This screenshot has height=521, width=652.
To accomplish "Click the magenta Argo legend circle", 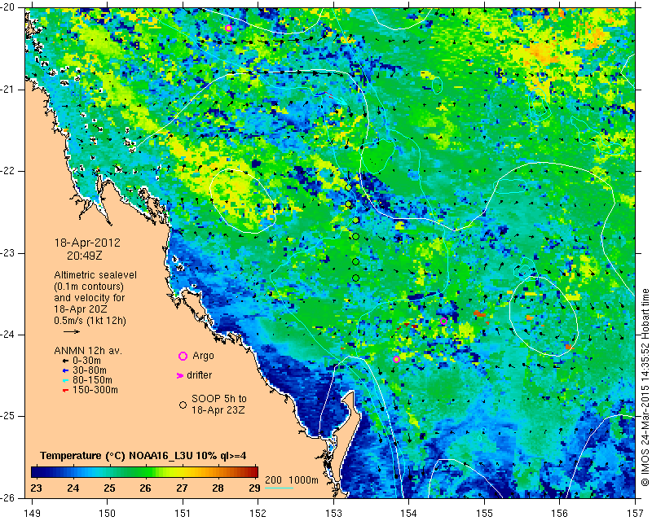I will pos(183,356).
